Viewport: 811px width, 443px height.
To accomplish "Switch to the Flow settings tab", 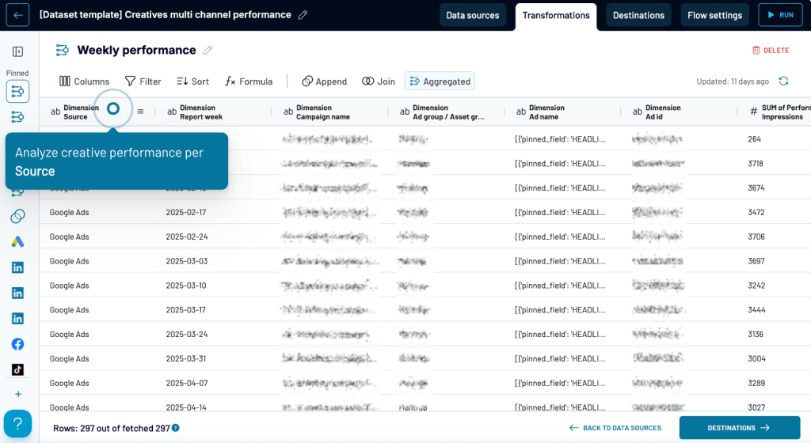I will point(714,15).
